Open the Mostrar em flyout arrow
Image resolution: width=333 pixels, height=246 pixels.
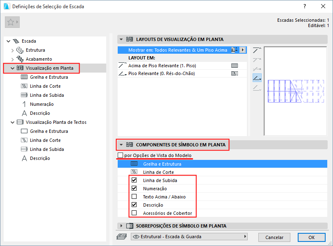tap(242, 50)
